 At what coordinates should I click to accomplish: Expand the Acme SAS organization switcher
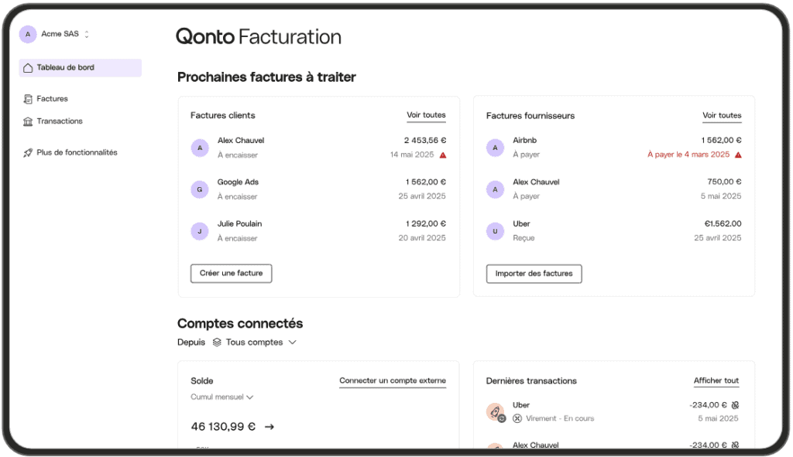click(87, 34)
